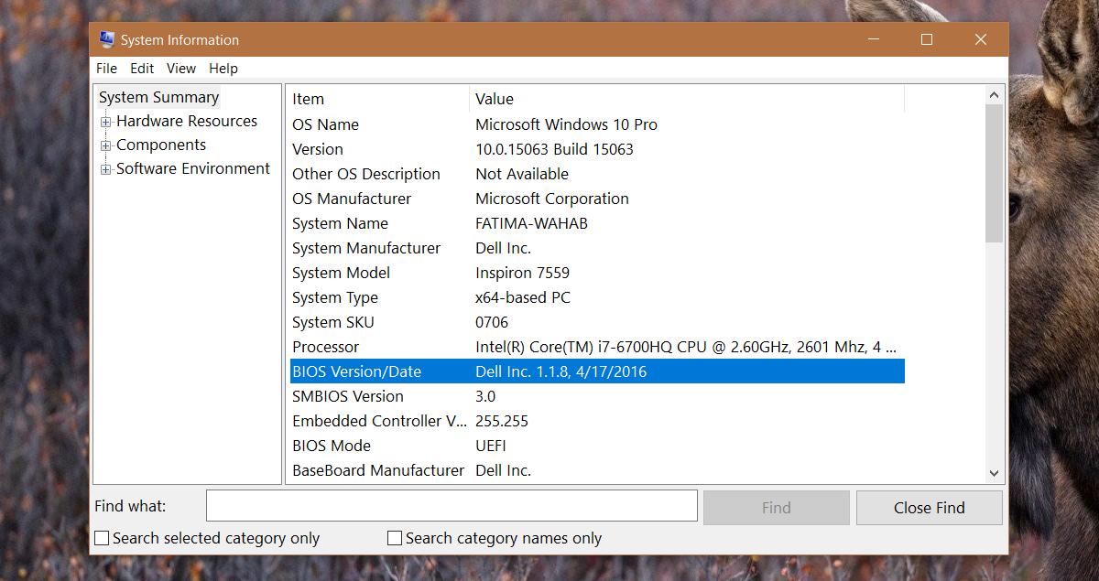Open the Edit menu

click(142, 68)
